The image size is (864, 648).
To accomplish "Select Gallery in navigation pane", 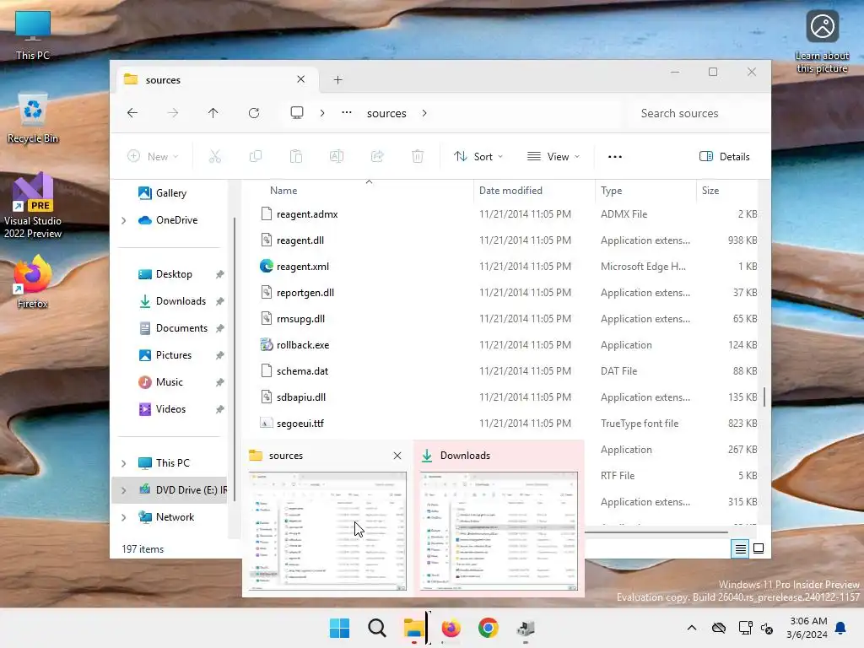I will (x=163, y=193).
